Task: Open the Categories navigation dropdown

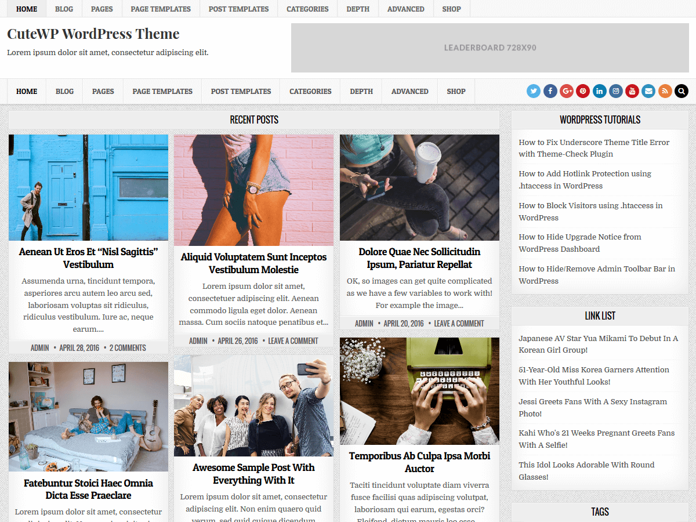Action: 310,91
